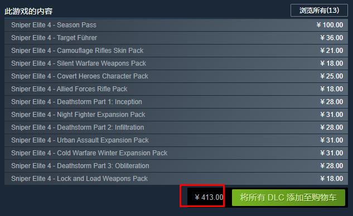Select the Target Führer DLC row
This screenshot has height=216, width=353.
click(x=176, y=38)
